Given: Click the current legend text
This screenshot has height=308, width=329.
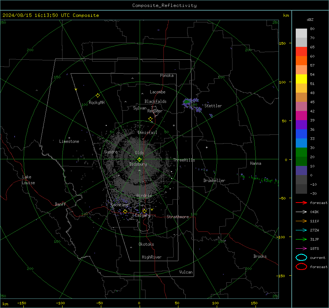Looking at the screenshot, I should point(318,258).
